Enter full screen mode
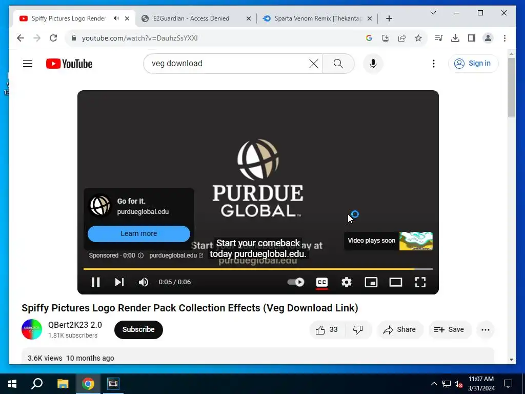Screen dimensions: 525x394 point(420,282)
